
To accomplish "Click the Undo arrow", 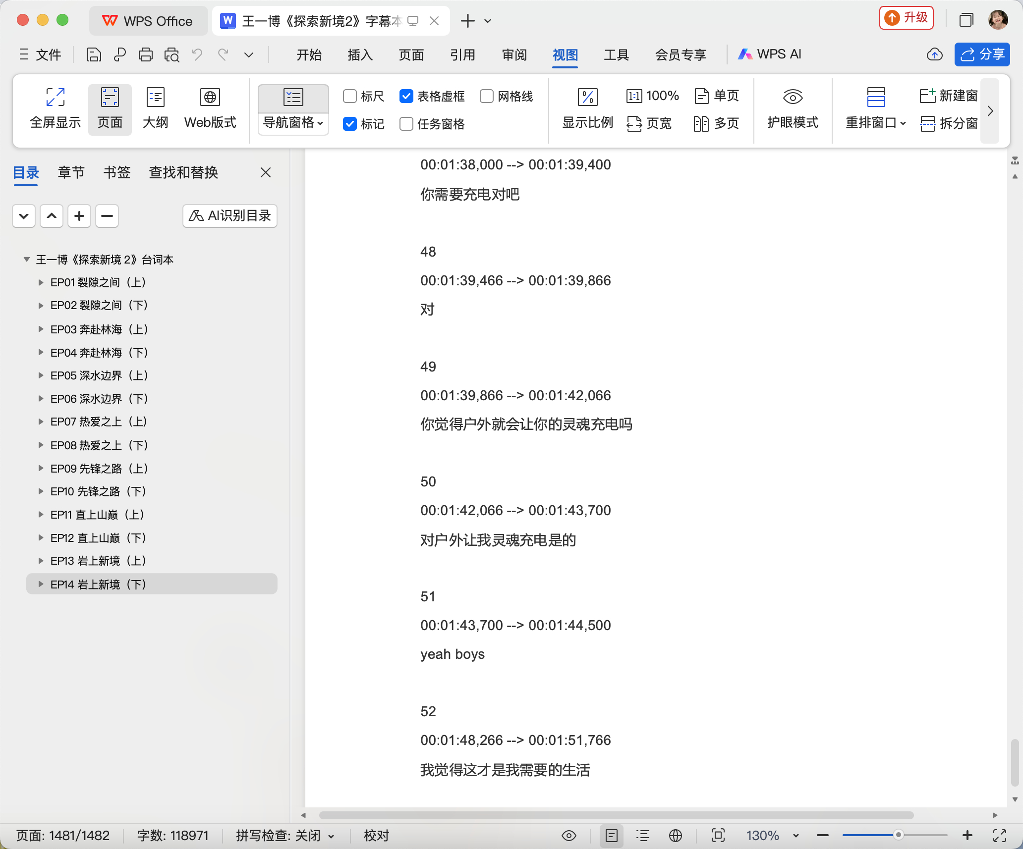I will 197,54.
